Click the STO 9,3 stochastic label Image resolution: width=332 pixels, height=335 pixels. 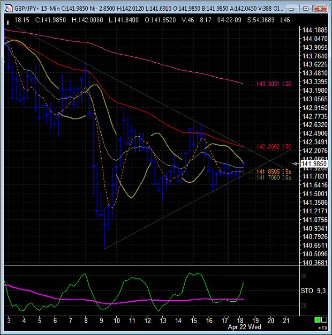pos(313,291)
